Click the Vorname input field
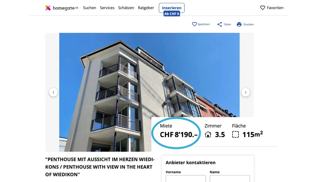 (x=186, y=178)
